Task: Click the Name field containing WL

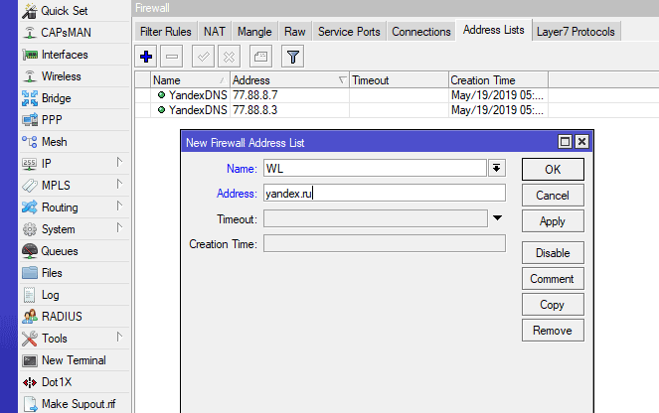Action: point(376,169)
